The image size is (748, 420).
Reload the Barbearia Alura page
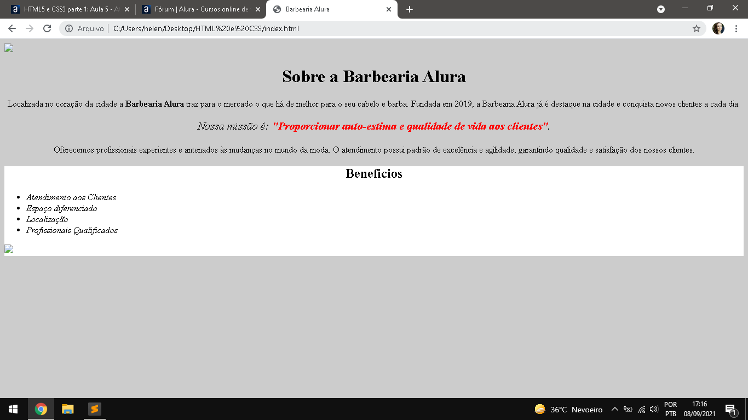tap(47, 28)
